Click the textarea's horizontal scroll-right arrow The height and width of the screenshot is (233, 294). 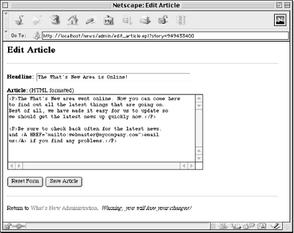pos(191,166)
